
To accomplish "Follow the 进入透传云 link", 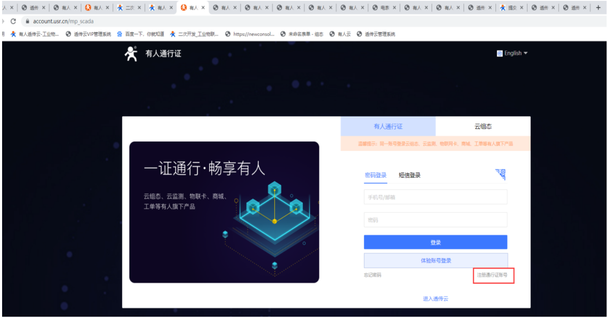I will coord(436,299).
